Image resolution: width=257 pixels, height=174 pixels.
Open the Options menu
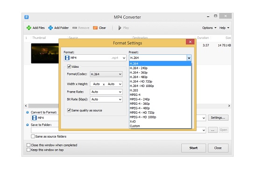point(209,28)
